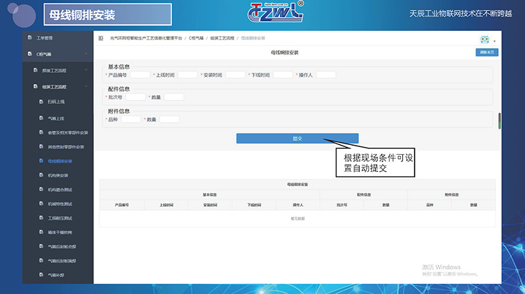Select 母线铜排安装 in the sidebar
The width and height of the screenshot is (525, 294).
[x=60, y=161]
